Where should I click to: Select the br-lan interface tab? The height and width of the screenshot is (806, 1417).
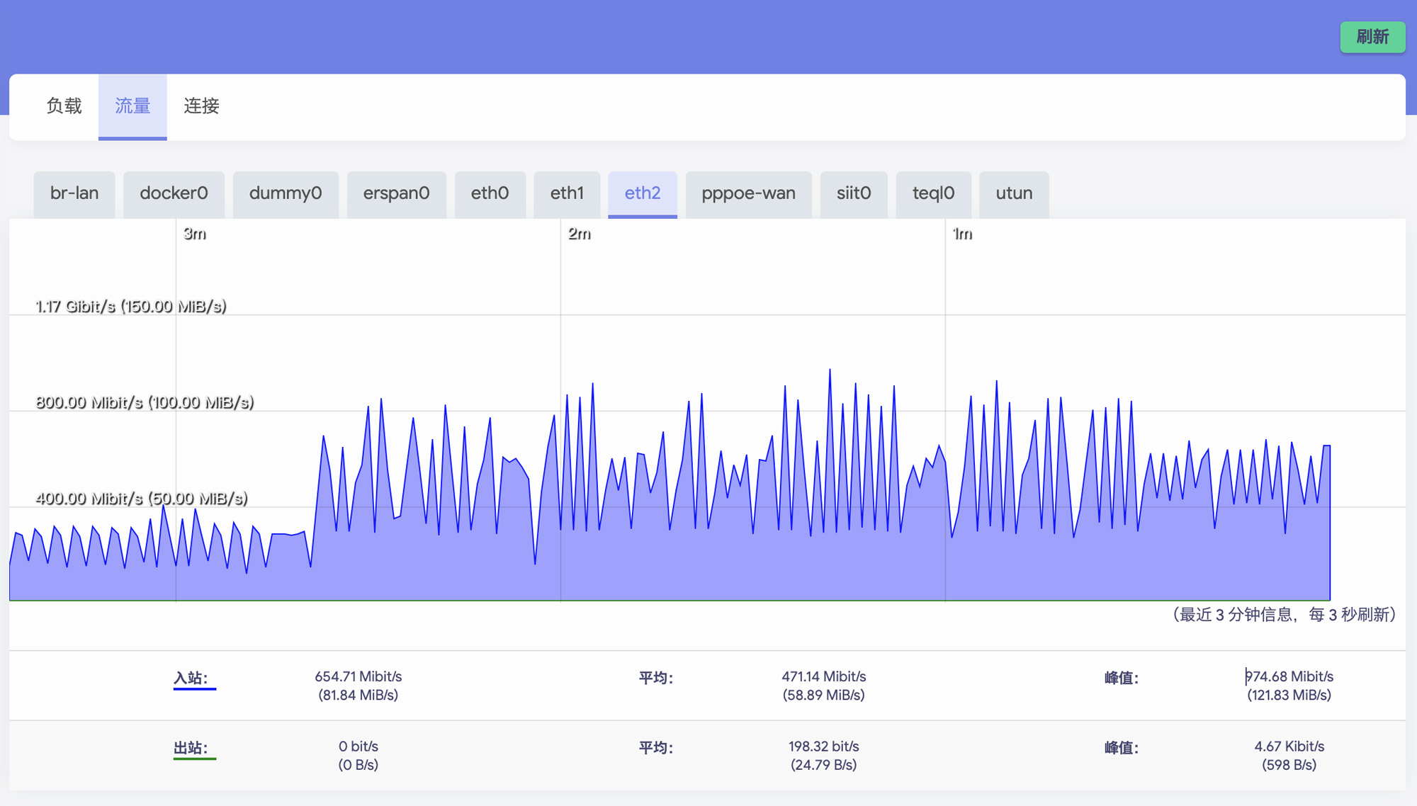coord(74,193)
